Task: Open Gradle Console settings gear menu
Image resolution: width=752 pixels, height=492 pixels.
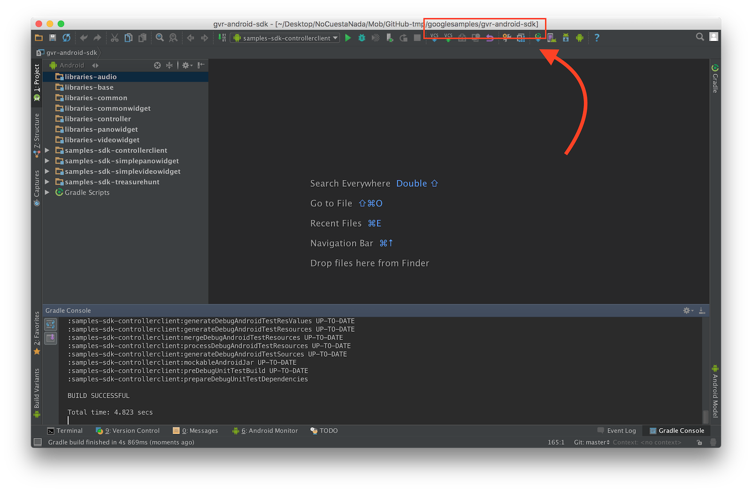Action: (688, 310)
